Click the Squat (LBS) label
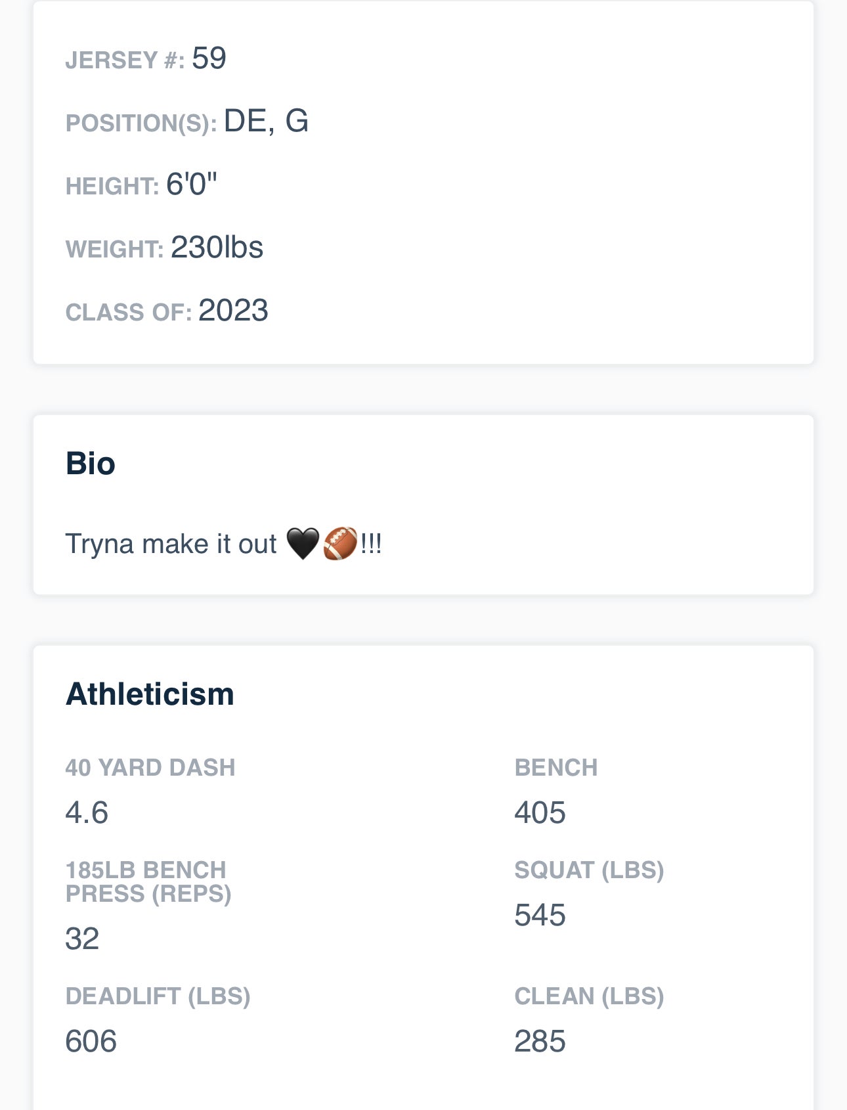The image size is (847, 1110). point(589,870)
